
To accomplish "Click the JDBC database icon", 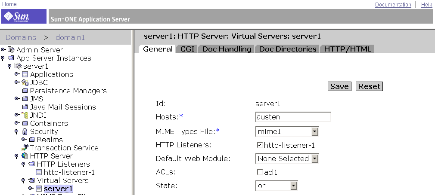I will 25,82.
